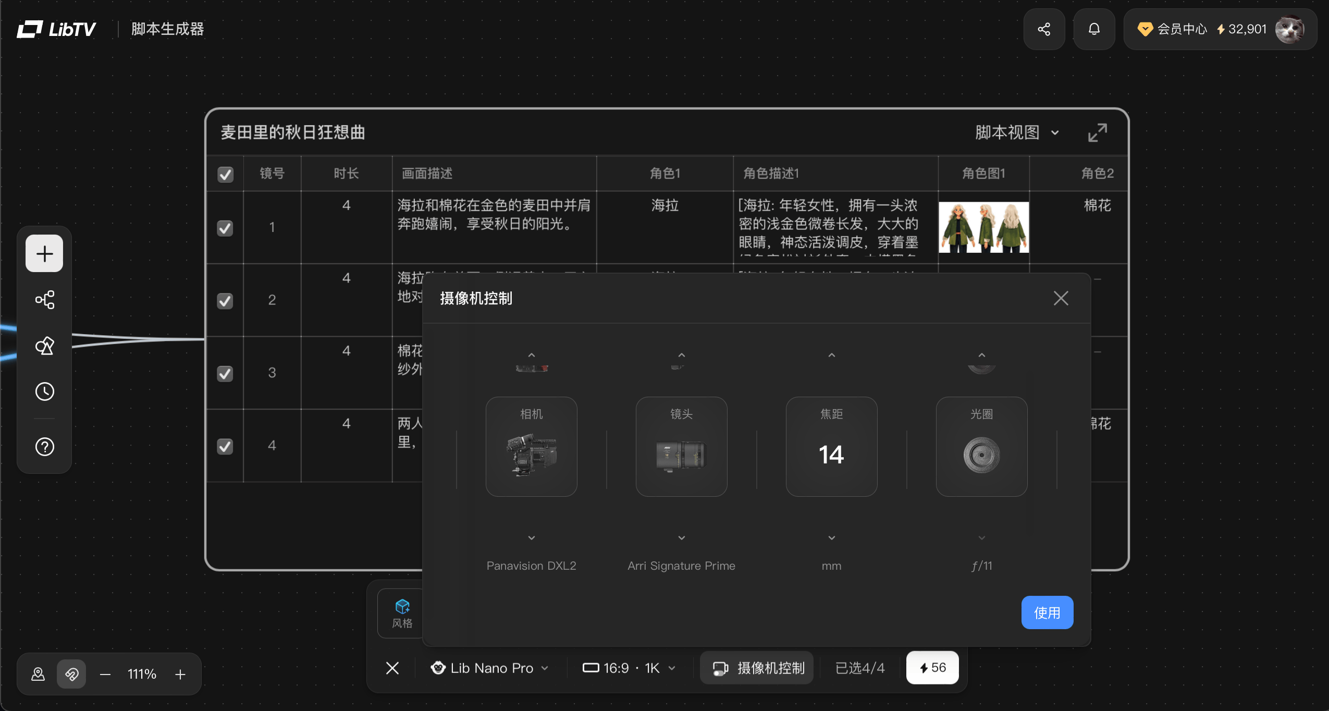Click the plus add node button
The width and height of the screenshot is (1329, 711).
(x=44, y=253)
